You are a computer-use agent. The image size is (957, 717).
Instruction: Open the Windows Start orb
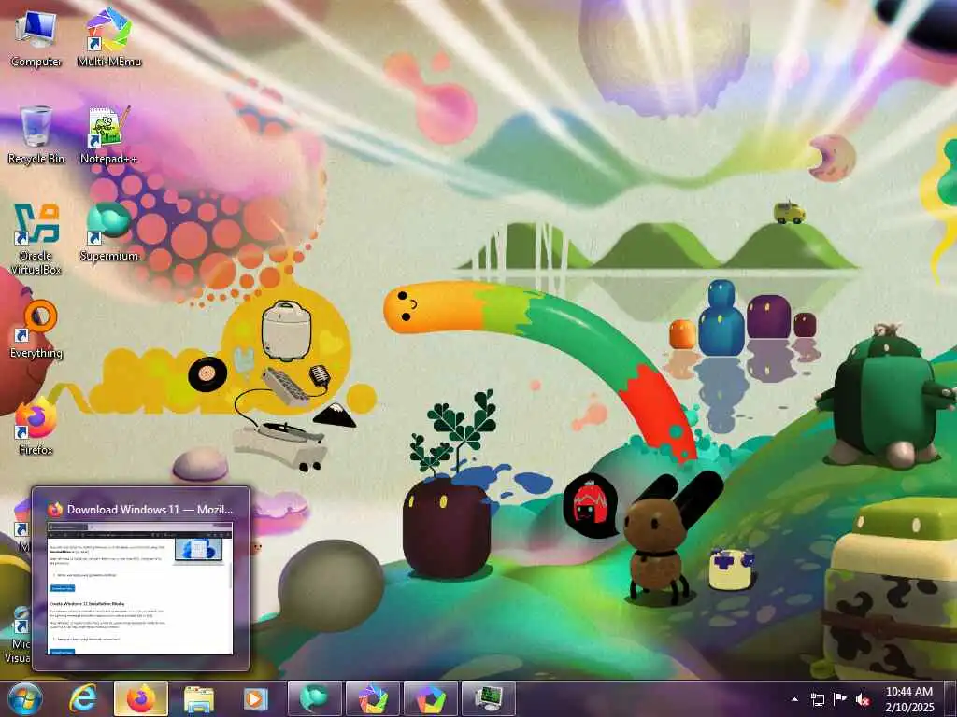point(25,698)
